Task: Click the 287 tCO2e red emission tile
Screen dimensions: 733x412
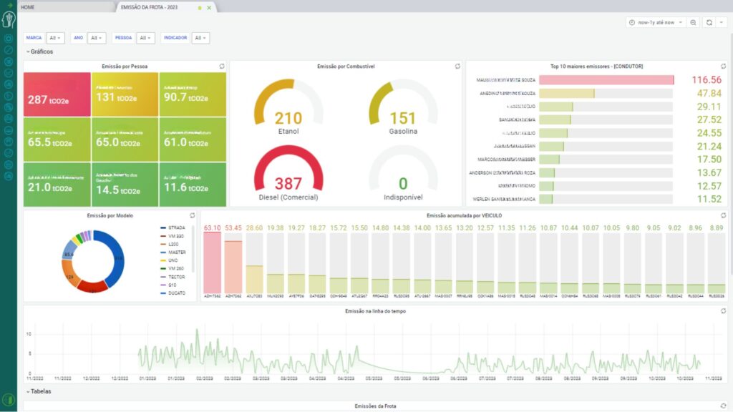Action: coord(57,94)
